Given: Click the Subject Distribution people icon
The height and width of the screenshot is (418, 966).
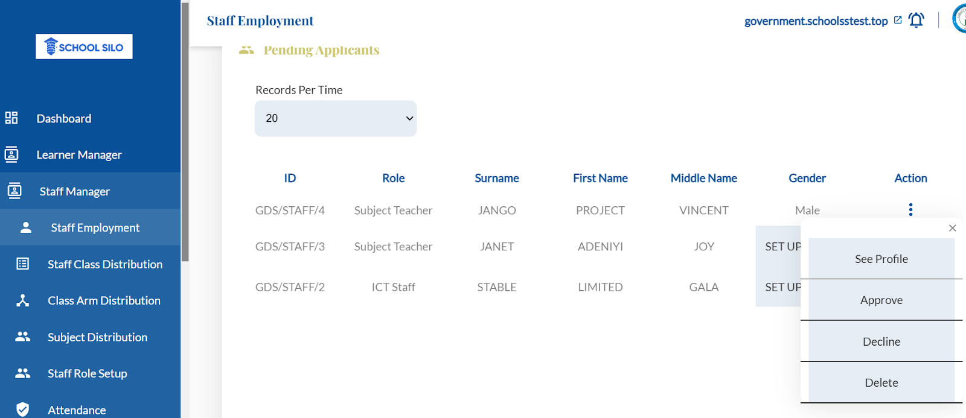Looking at the screenshot, I should coord(23,337).
